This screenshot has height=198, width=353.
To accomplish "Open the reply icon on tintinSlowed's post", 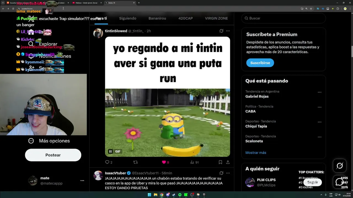I will 107,162.
